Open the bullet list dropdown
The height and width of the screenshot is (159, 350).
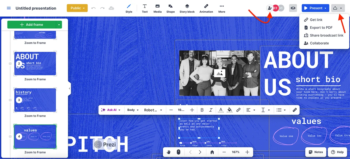281,110
